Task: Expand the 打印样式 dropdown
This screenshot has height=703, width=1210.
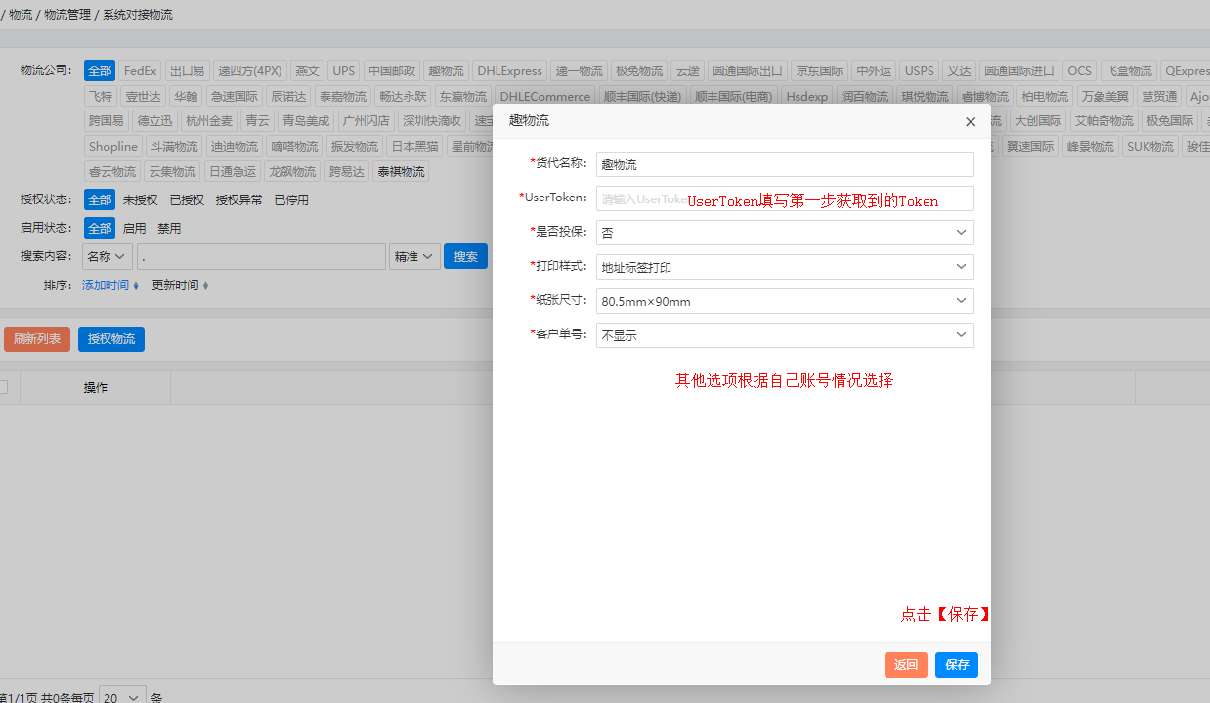Action: [x=784, y=267]
